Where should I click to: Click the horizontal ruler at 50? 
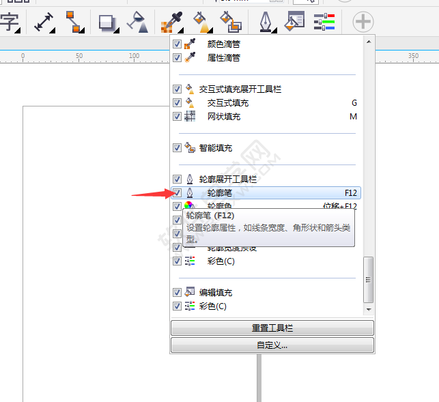(x=79, y=57)
